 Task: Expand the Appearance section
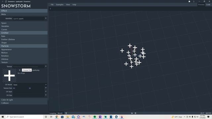point(24,50)
